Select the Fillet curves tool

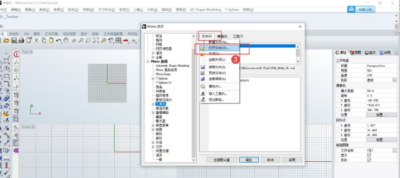[7, 83]
